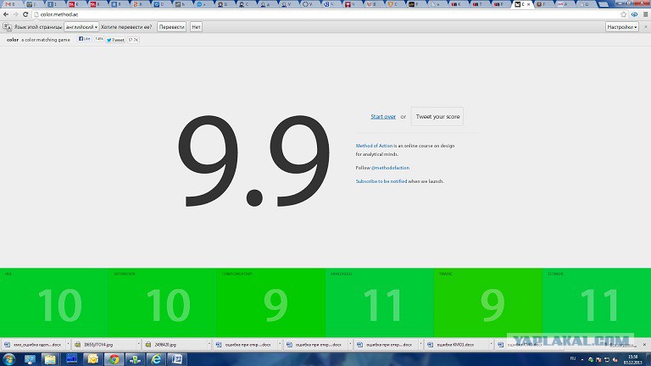651x366 pixels.
Task: Open the Method of Action link
Action: point(374,146)
